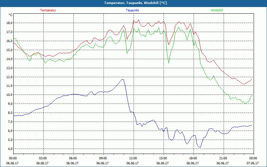Click the 6,0 y-axis value
The width and height of the screenshot is (267, 167).
10,131
